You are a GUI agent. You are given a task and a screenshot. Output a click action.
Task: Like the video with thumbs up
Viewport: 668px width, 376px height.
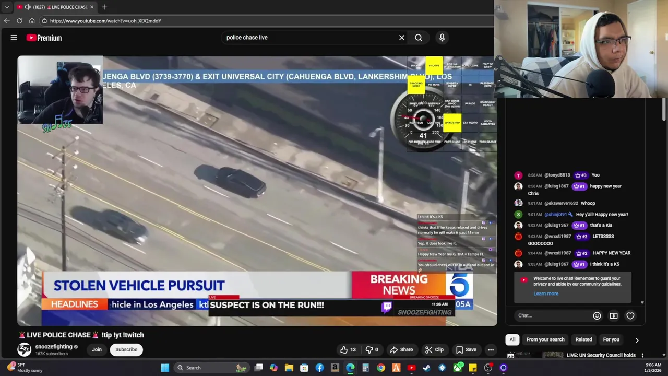point(348,350)
